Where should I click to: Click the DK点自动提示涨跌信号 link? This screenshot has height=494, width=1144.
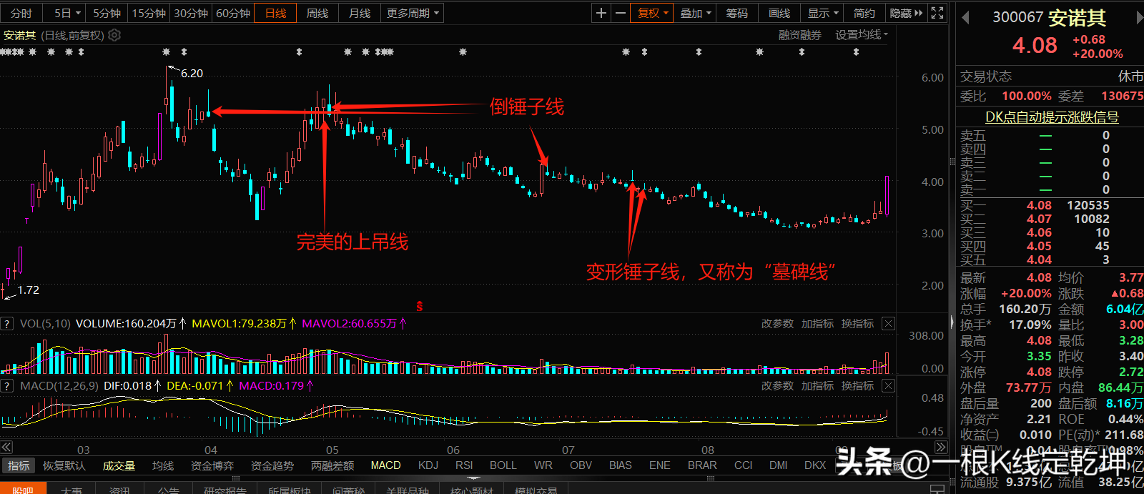coord(1052,117)
